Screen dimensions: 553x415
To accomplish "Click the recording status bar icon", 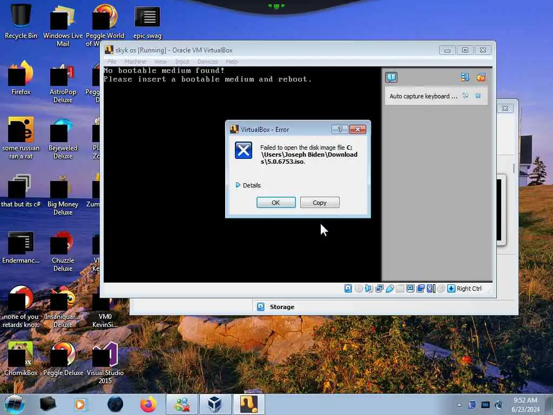I will pyautogui.click(x=420, y=289).
